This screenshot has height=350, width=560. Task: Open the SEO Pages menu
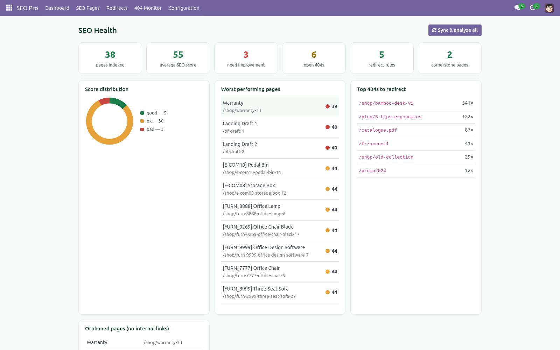pyautogui.click(x=88, y=8)
